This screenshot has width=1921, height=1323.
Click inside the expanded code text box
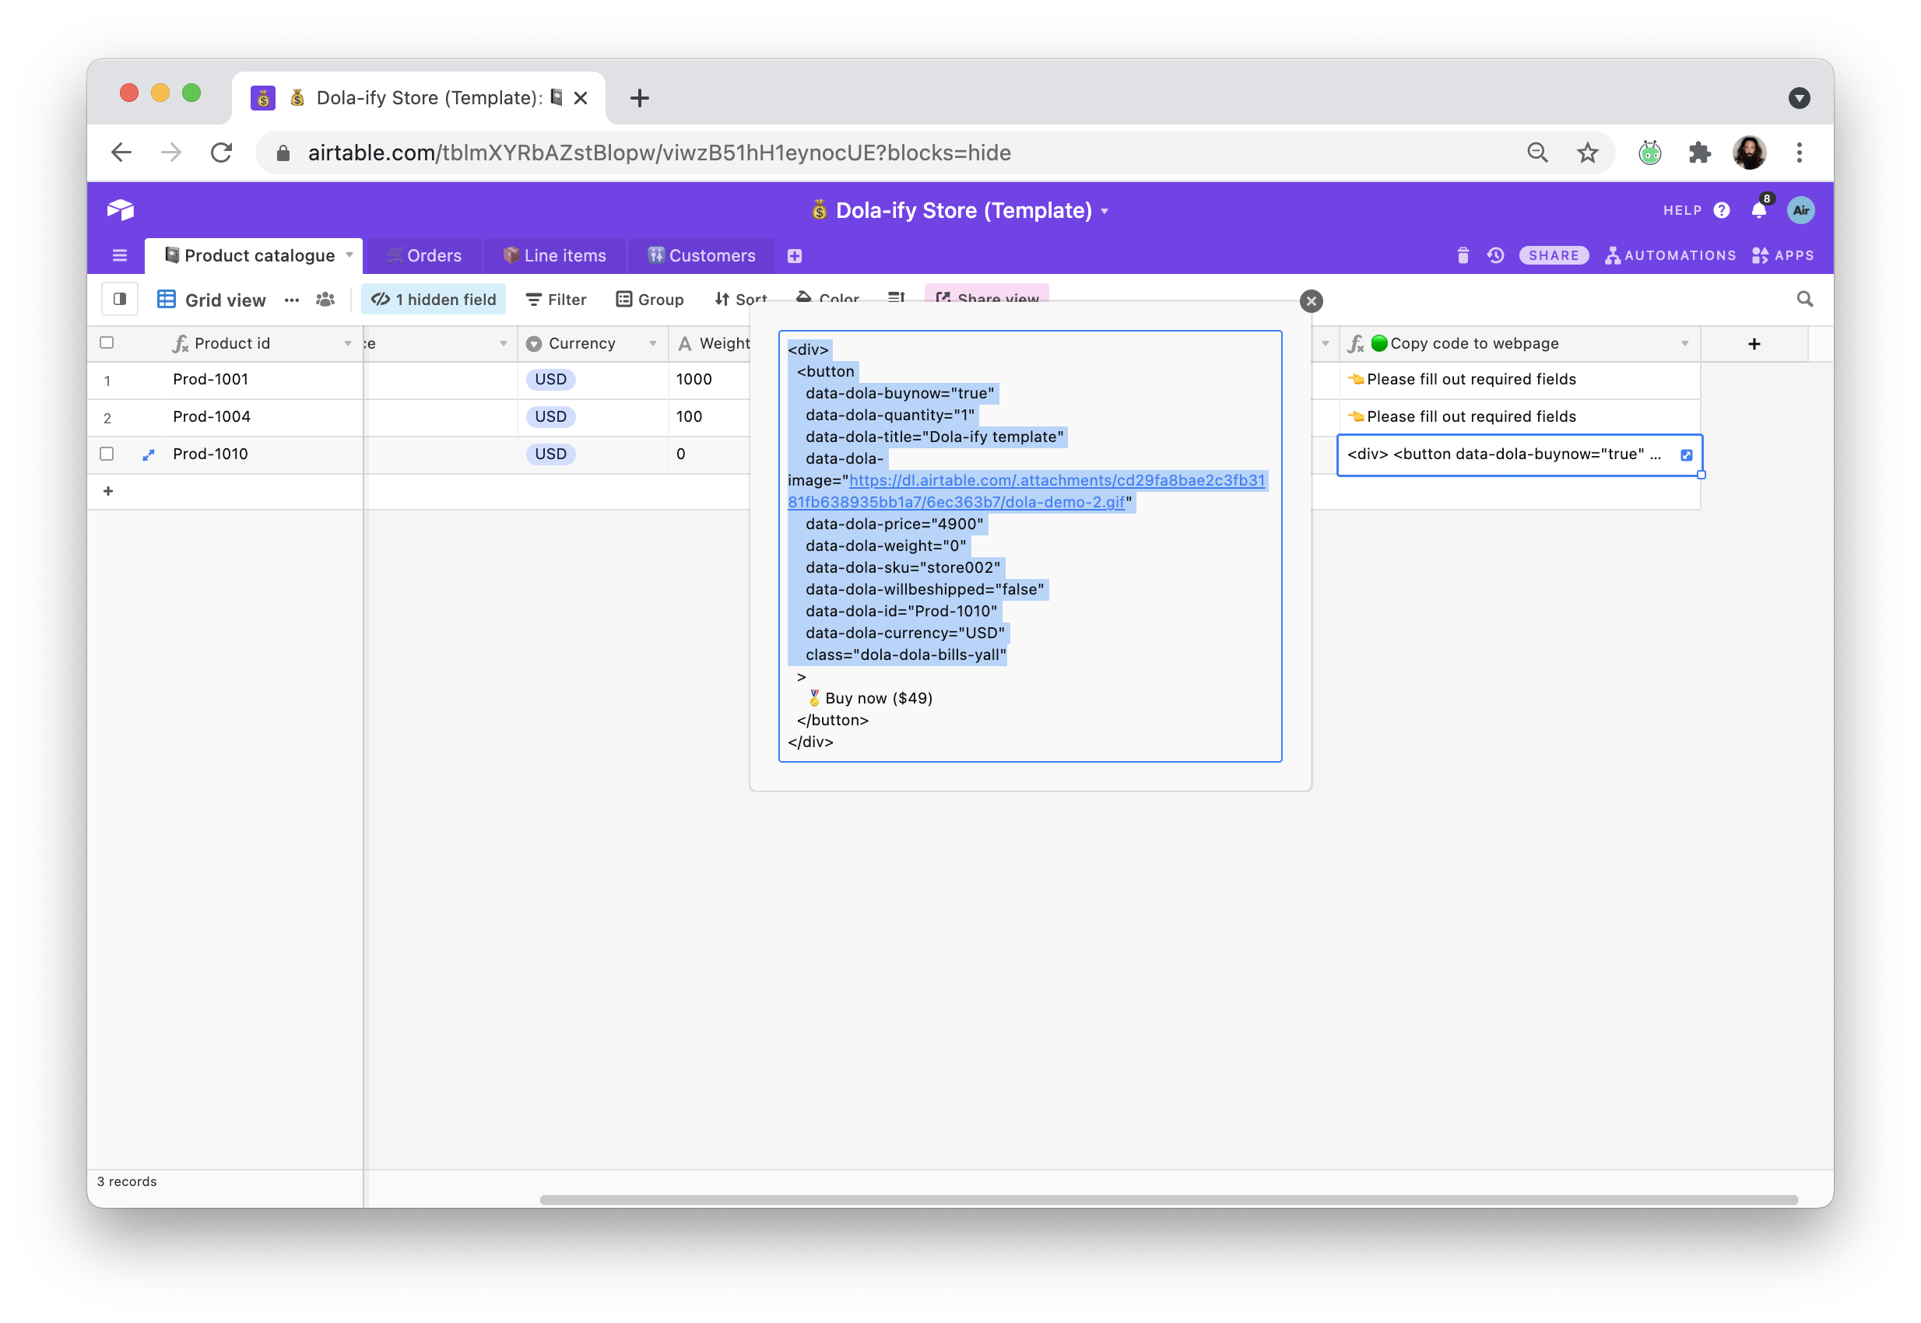(1030, 546)
